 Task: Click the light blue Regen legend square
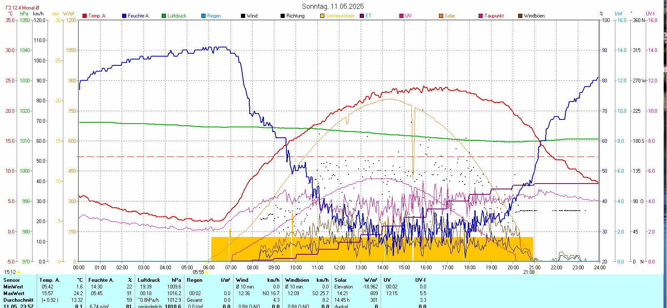tap(203, 16)
